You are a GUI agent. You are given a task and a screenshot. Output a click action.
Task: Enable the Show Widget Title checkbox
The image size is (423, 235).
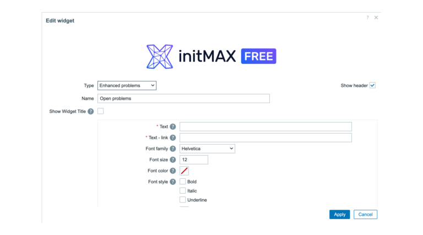click(101, 111)
